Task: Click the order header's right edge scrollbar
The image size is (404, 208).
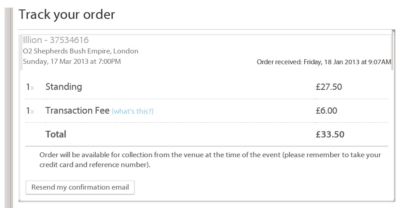Action: coord(393,50)
